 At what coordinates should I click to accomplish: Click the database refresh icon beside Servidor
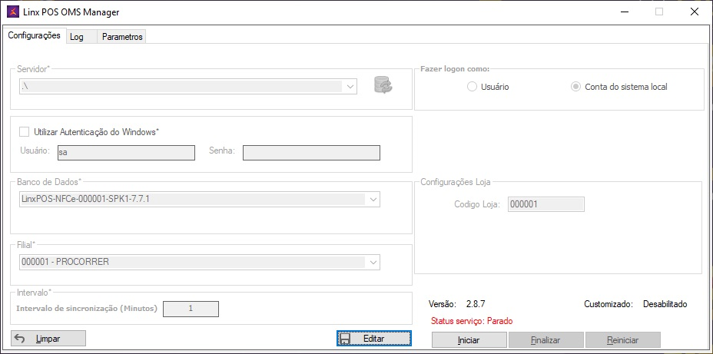click(383, 85)
